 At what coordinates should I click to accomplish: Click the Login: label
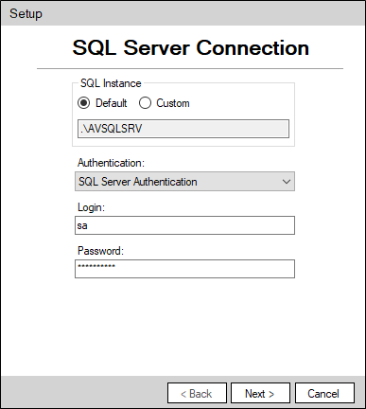pos(91,207)
